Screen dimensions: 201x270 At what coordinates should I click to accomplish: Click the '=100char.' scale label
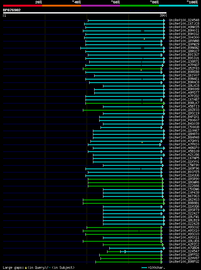click(156, 268)
